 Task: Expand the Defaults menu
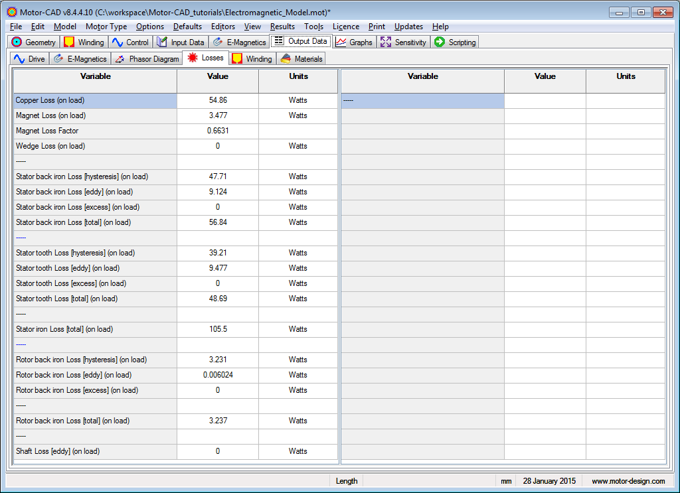coord(187,27)
